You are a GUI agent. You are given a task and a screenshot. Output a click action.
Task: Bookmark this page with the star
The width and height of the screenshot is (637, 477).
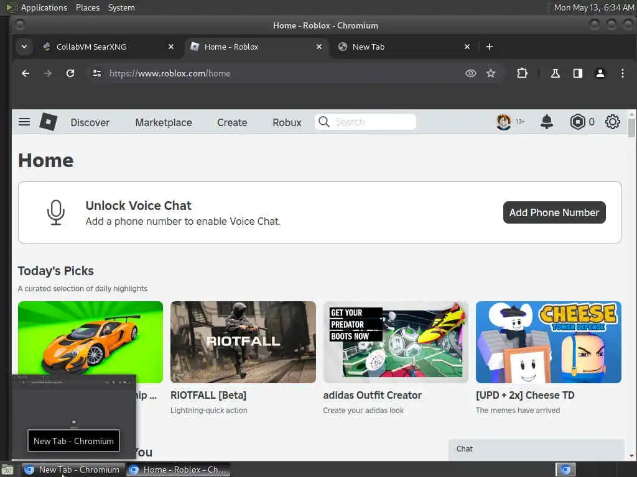pyautogui.click(x=491, y=73)
